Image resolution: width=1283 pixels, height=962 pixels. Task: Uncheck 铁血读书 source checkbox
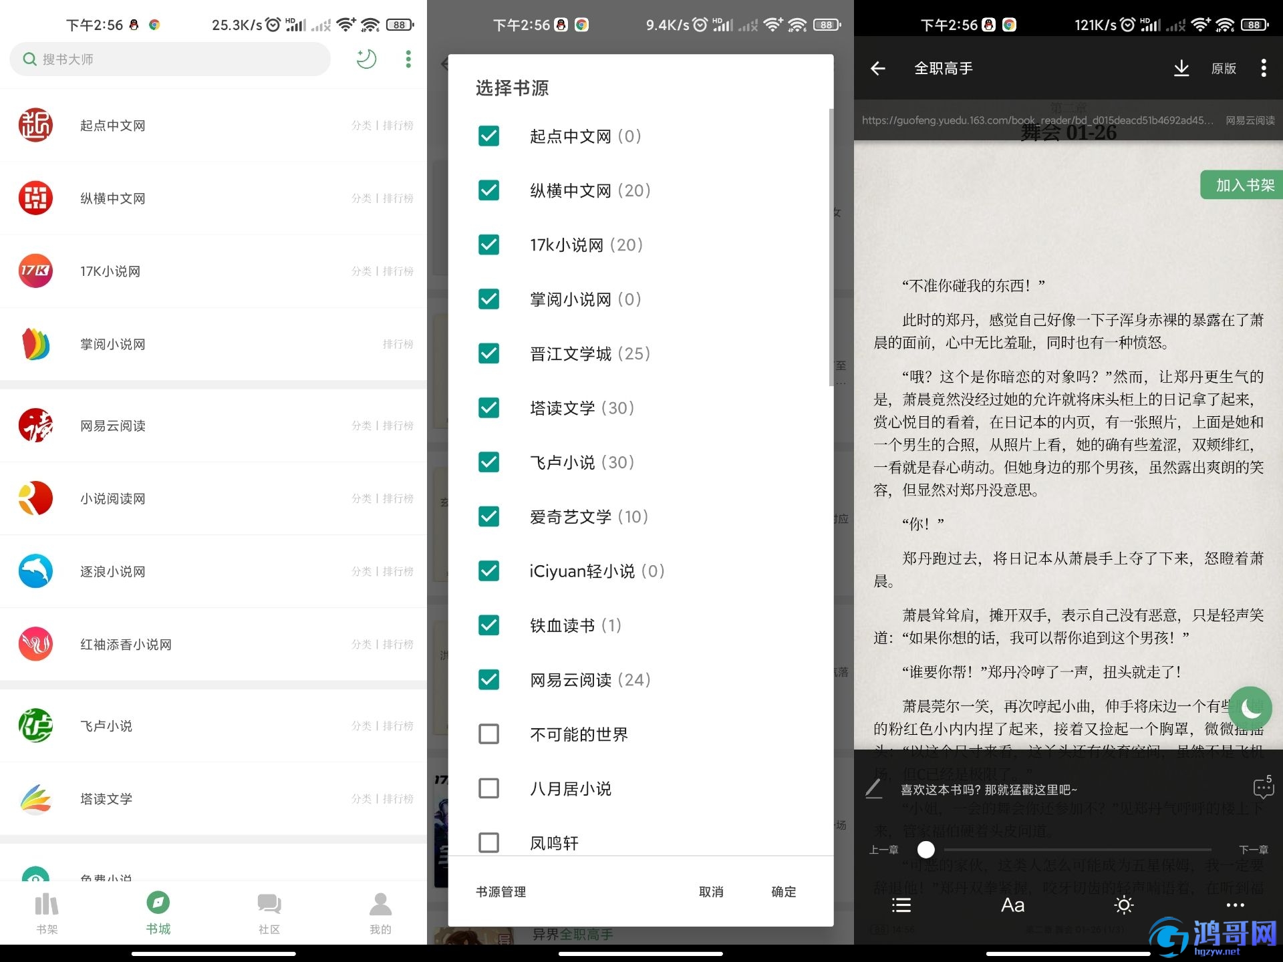488,625
